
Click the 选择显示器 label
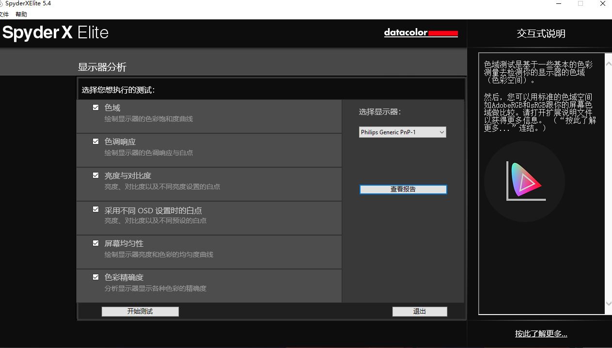pyautogui.click(x=380, y=111)
